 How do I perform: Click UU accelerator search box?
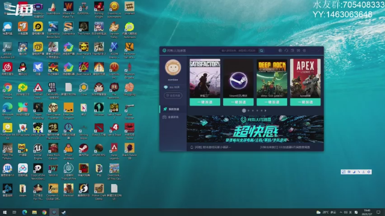pos(238,50)
